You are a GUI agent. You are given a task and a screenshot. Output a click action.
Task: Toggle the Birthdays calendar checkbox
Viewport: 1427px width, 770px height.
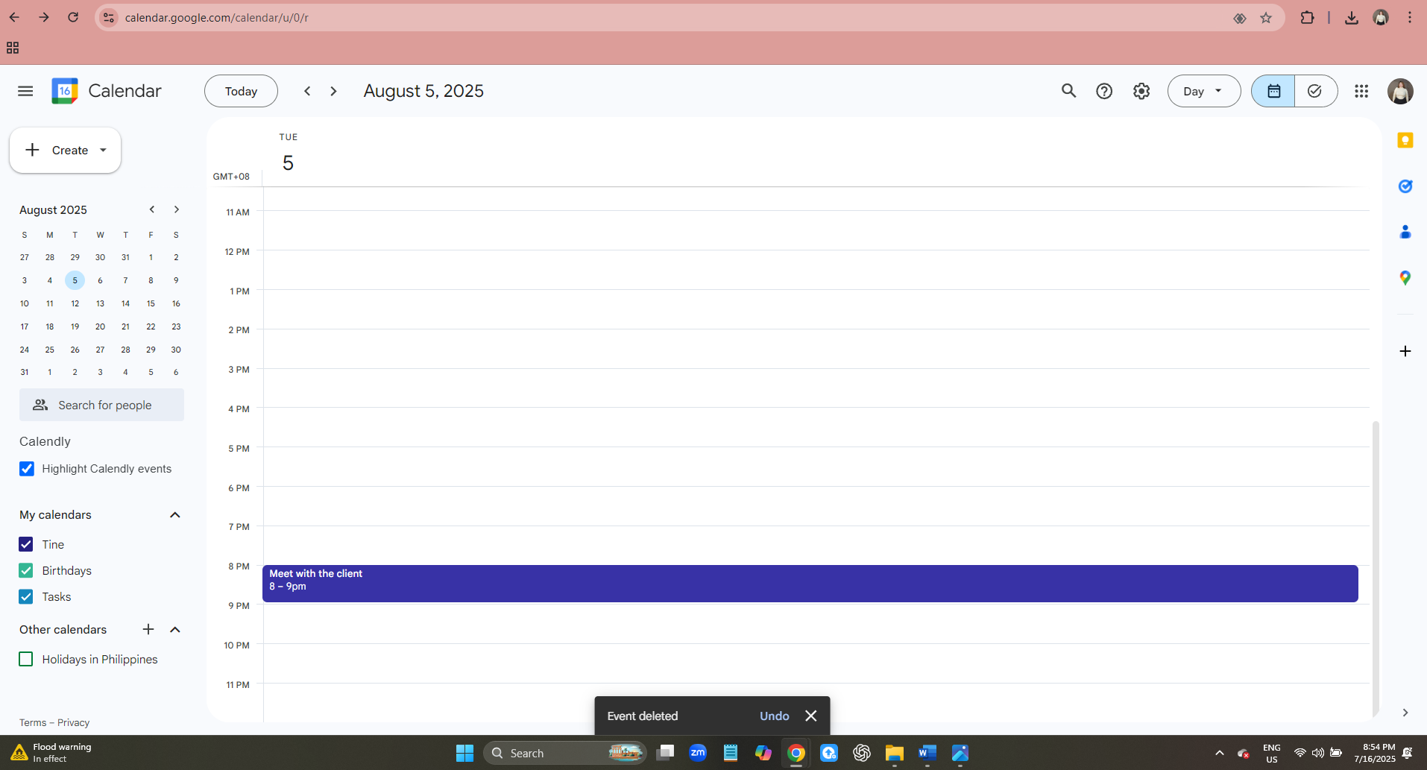point(26,570)
